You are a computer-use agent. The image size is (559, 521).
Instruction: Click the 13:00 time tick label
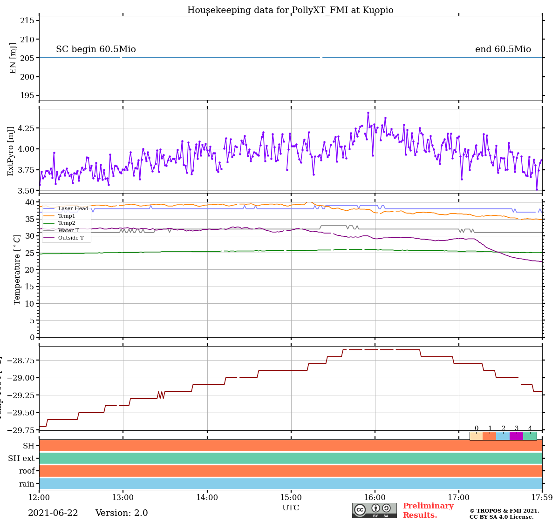point(123,498)
